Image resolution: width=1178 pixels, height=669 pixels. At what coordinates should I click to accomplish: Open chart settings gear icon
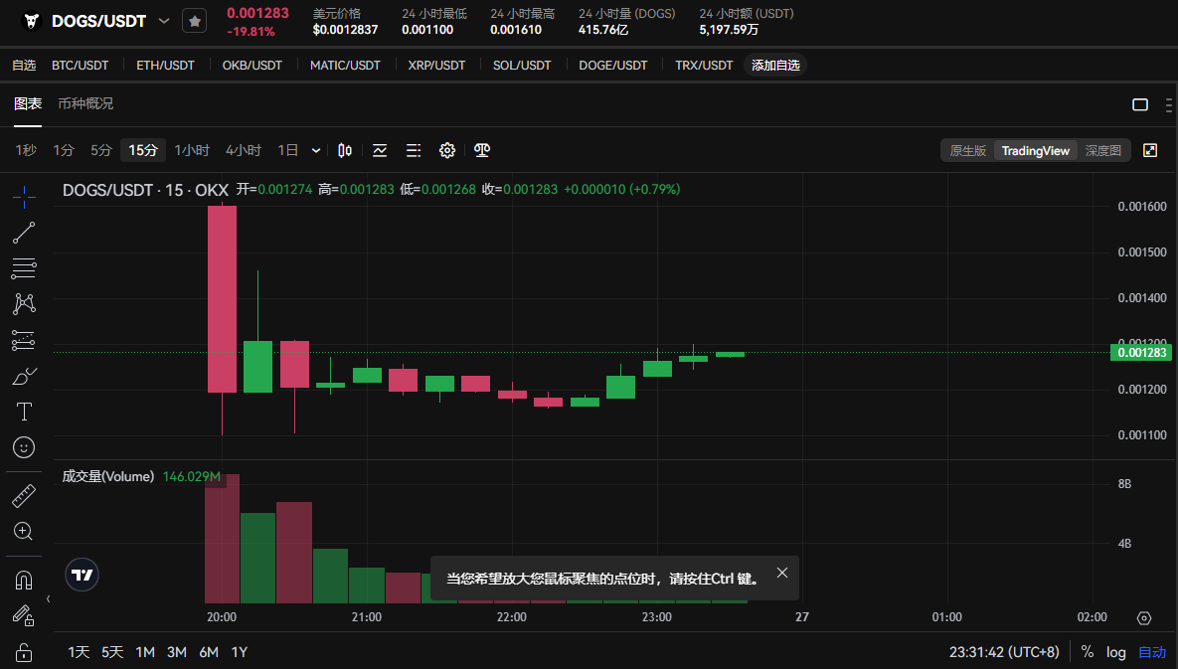point(447,150)
